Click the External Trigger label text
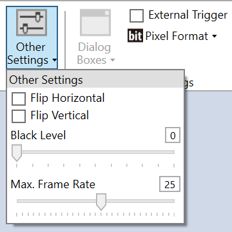 [188, 15]
